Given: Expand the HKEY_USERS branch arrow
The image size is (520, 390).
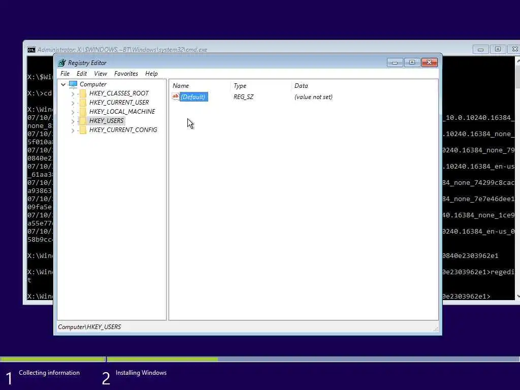Looking at the screenshot, I should pos(73,121).
